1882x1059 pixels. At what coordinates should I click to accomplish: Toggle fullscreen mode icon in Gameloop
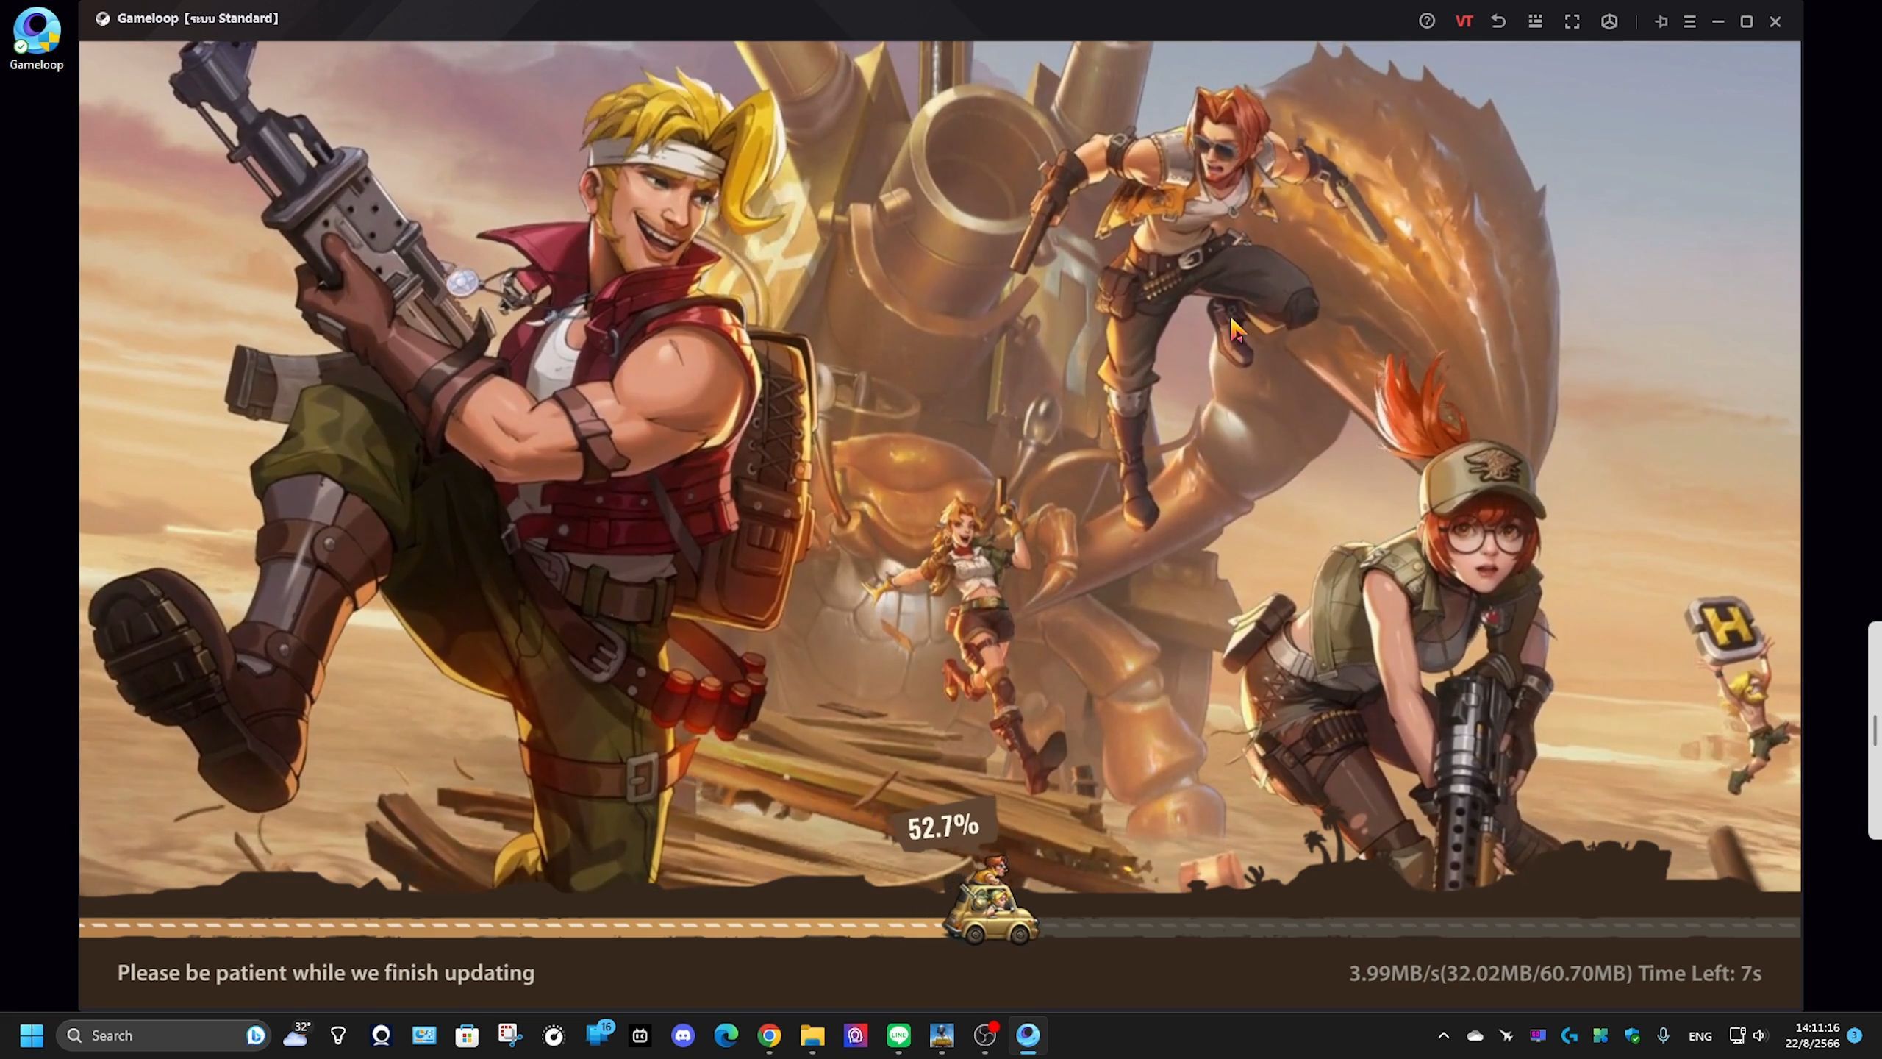click(1572, 21)
